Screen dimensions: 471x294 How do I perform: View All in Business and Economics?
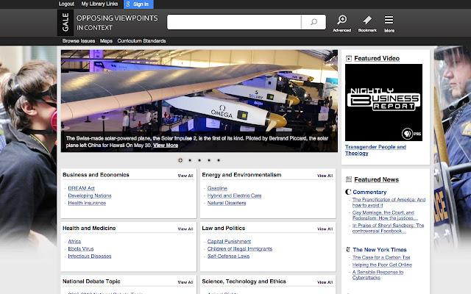185,176
